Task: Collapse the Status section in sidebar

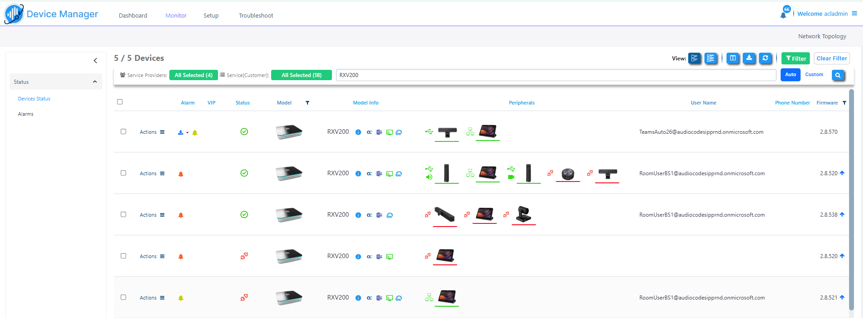Action: 95,82
